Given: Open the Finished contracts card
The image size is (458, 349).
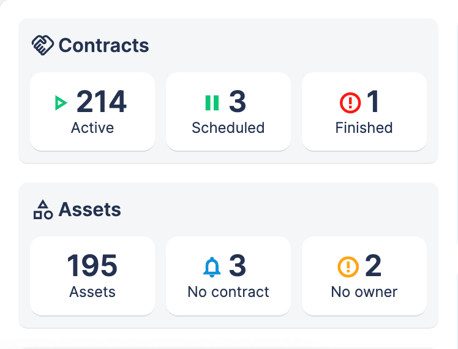Looking at the screenshot, I should [364, 111].
